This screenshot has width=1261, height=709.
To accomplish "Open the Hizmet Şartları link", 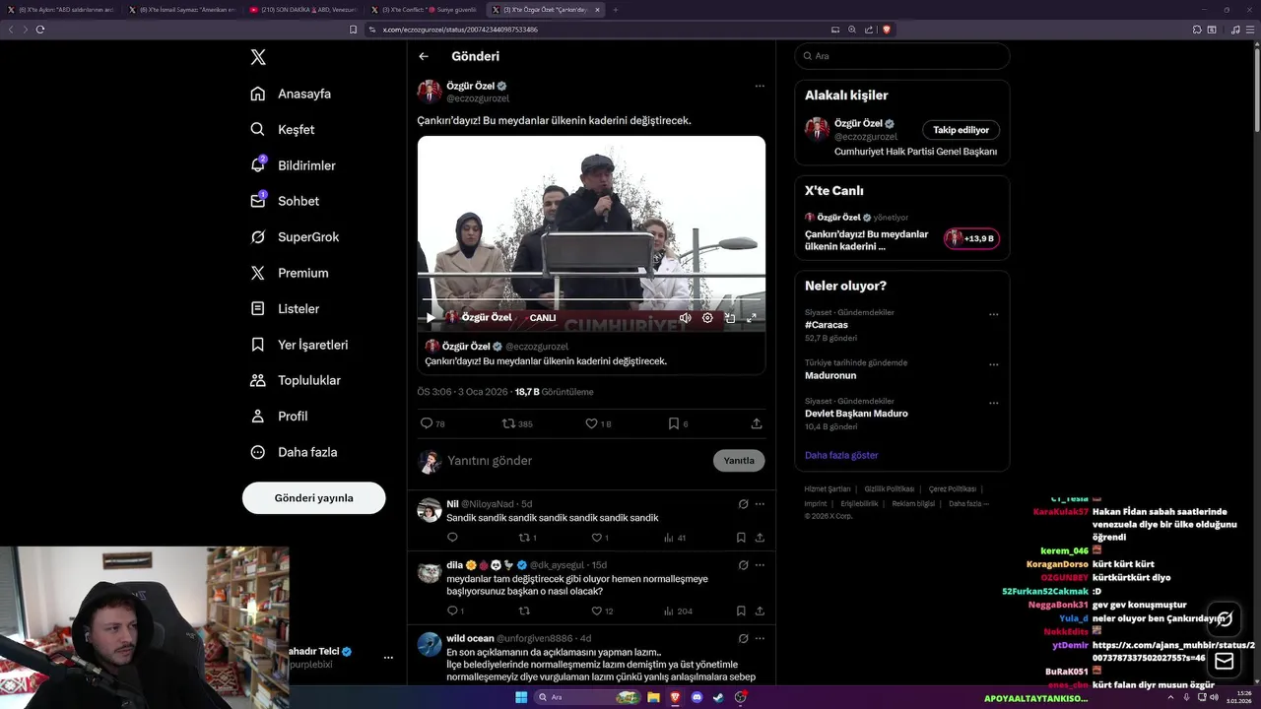I will point(828,489).
